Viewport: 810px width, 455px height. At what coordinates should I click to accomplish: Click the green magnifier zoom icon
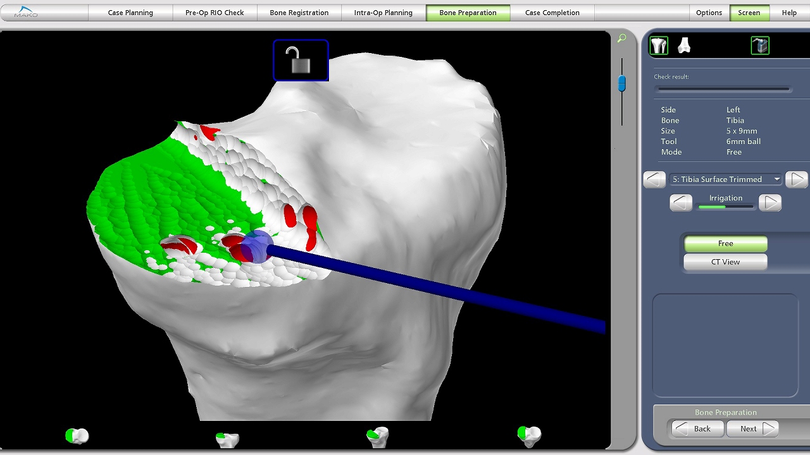coord(621,39)
